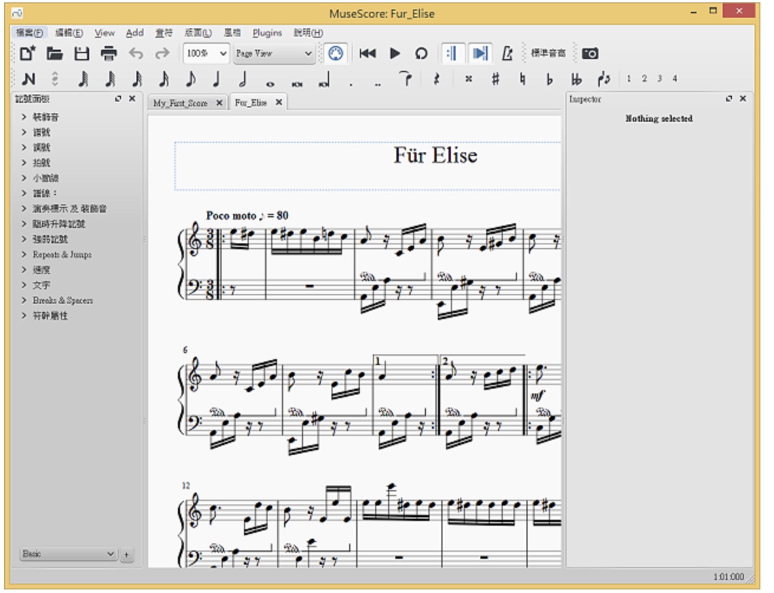Select voice 4
Image resolution: width=774 pixels, height=593 pixels.
pyautogui.click(x=674, y=79)
